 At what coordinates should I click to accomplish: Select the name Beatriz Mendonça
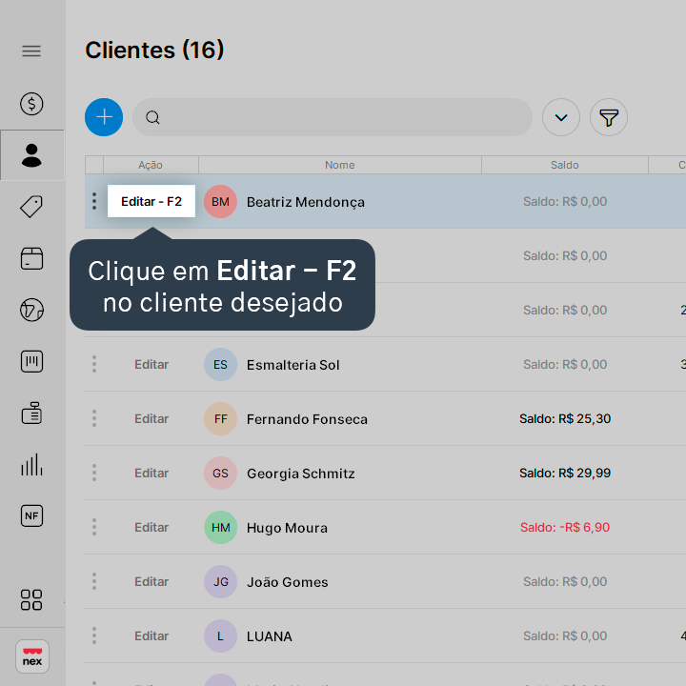tap(306, 202)
